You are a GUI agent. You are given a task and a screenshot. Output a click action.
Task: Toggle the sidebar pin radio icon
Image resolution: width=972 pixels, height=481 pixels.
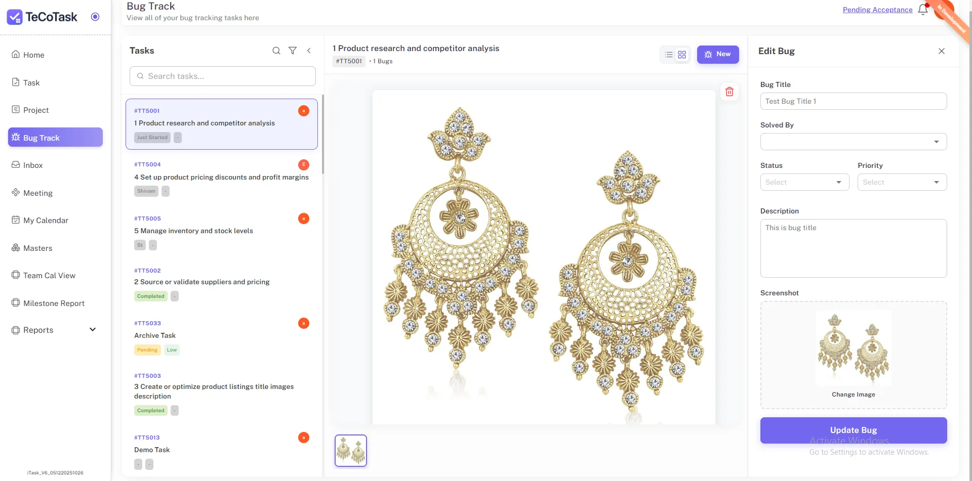point(95,17)
